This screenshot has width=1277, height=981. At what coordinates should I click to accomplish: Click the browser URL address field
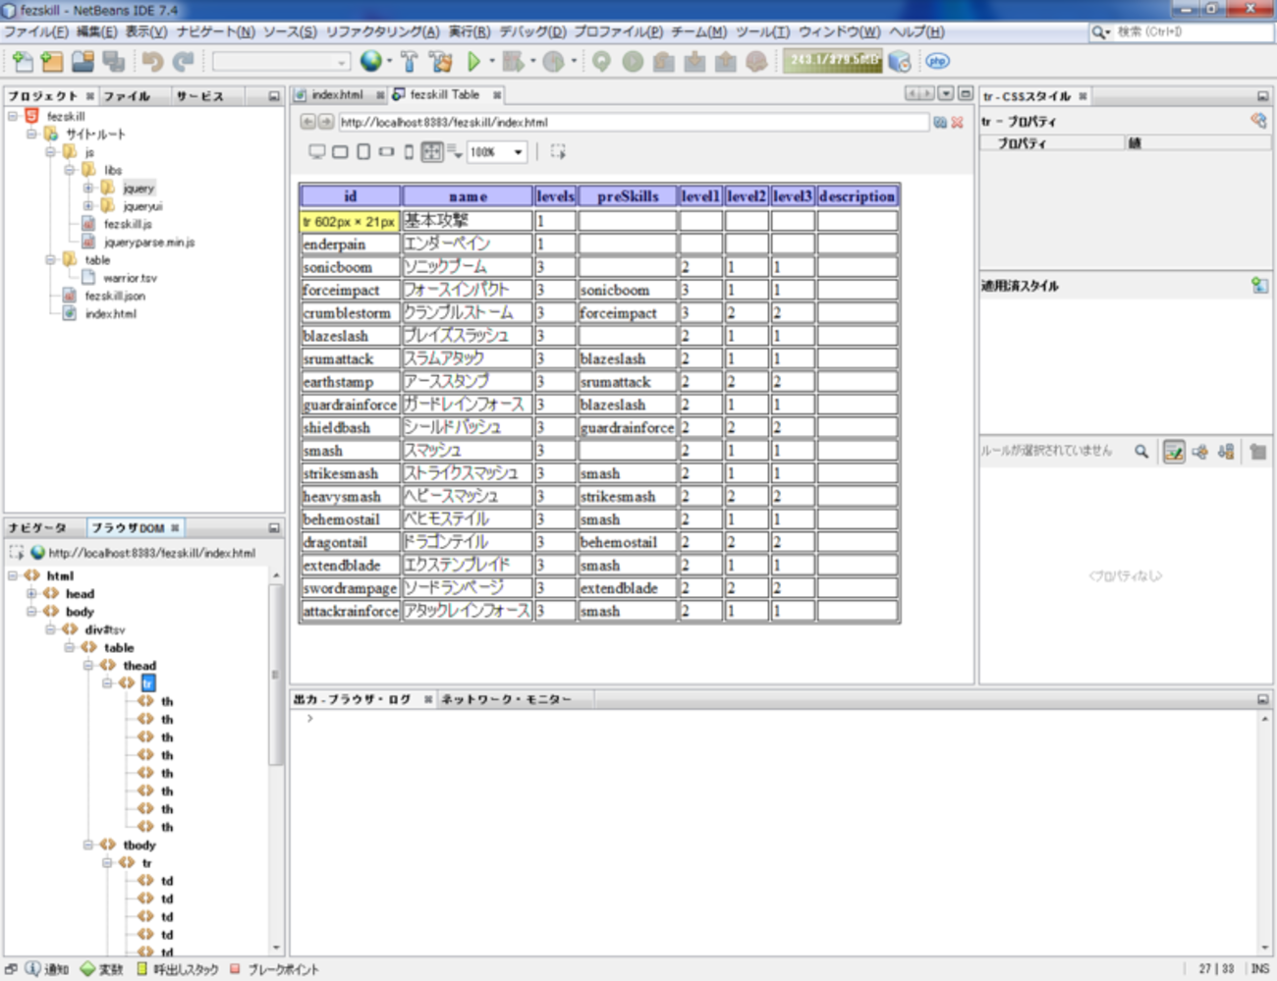(629, 123)
